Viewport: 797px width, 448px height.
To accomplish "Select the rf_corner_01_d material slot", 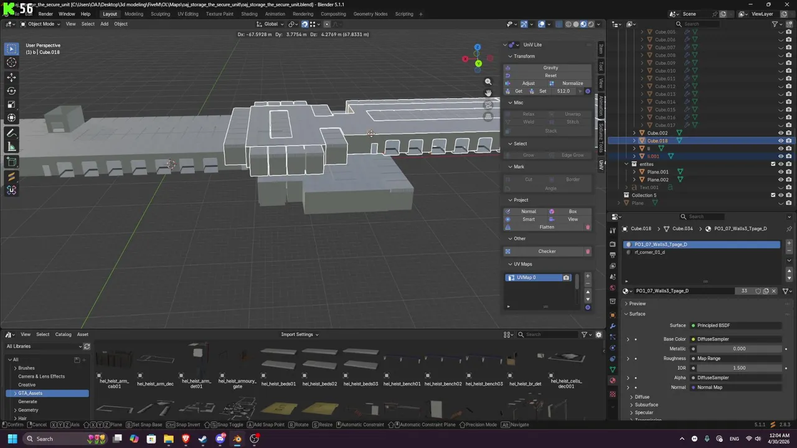I will pos(649,252).
